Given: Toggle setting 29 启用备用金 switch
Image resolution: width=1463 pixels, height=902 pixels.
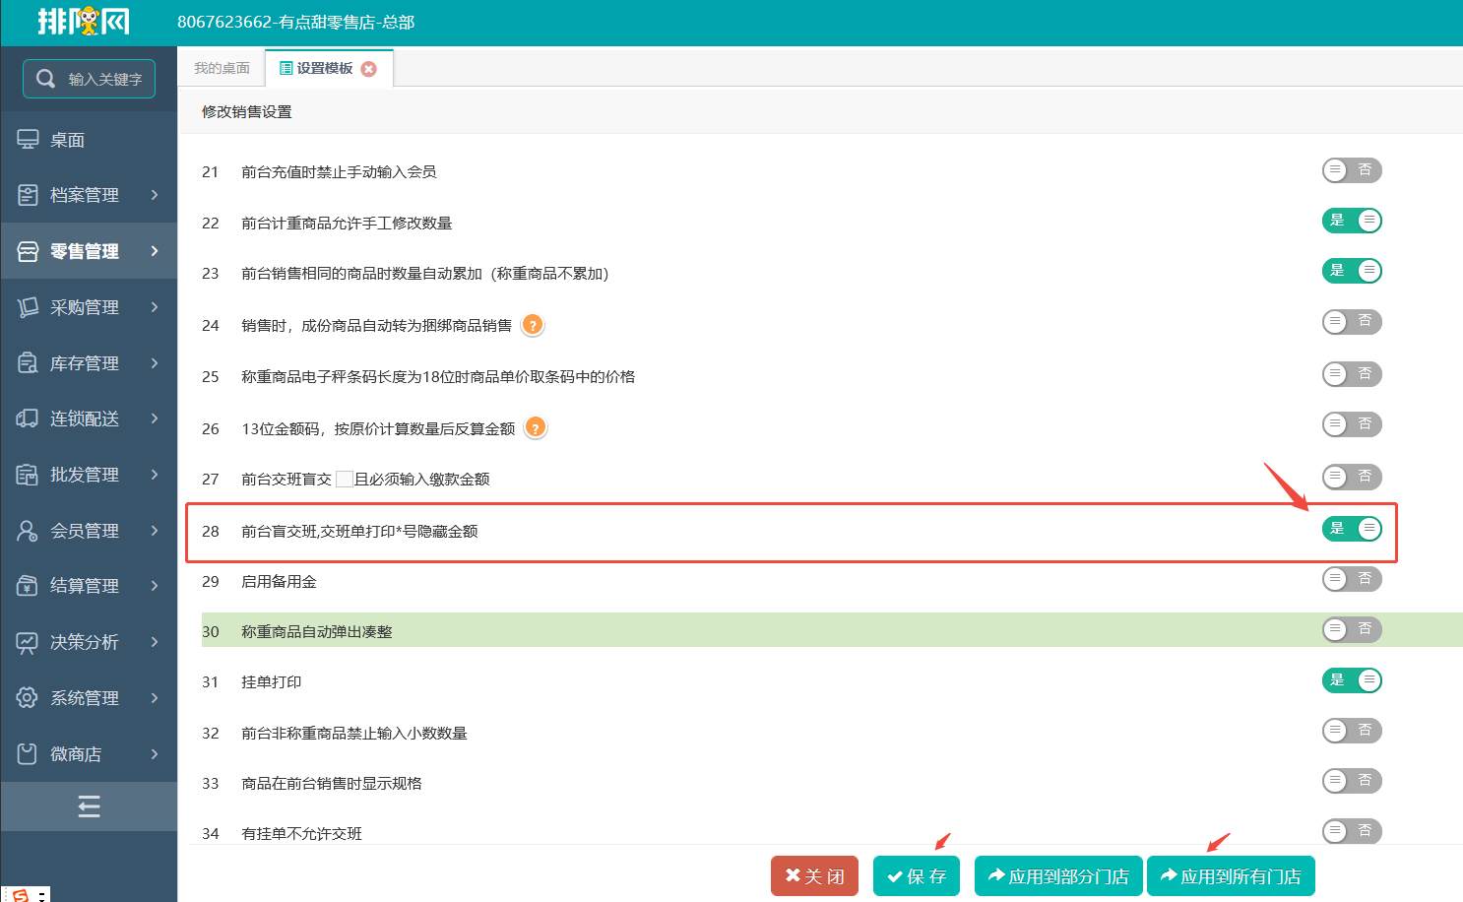Looking at the screenshot, I should (1352, 579).
